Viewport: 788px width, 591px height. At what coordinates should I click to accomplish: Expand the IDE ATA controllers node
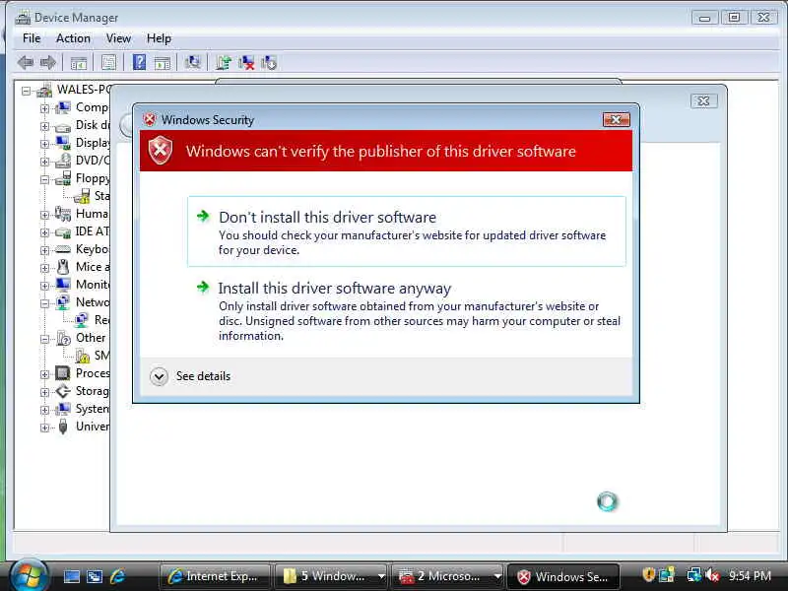pyautogui.click(x=44, y=232)
